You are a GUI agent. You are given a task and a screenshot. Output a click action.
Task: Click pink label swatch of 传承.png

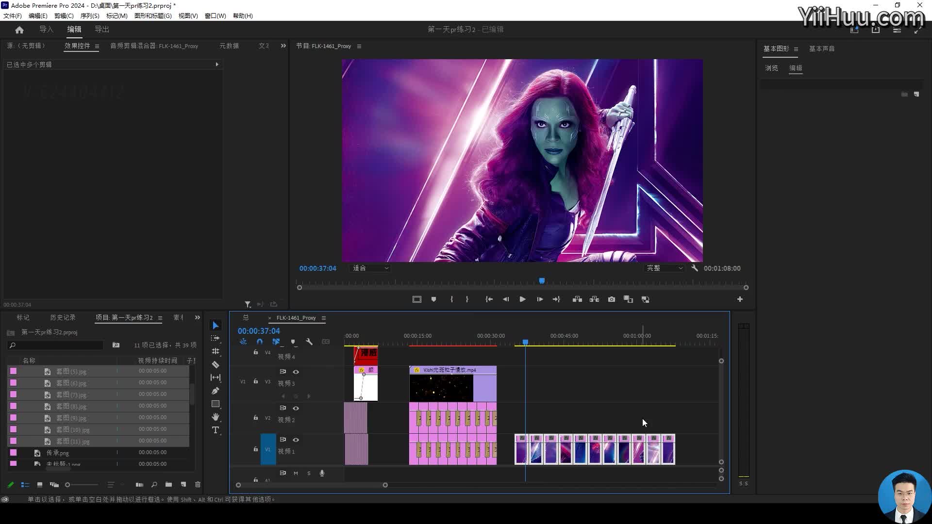coord(14,452)
